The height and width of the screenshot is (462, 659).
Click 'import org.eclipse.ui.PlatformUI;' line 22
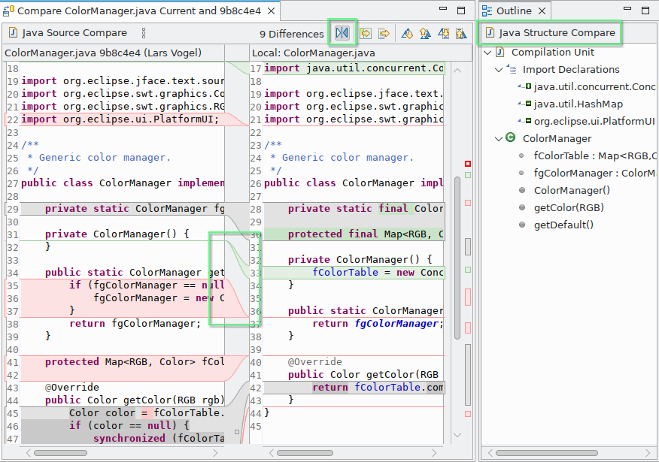pyautogui.click(x=120, y=119)
